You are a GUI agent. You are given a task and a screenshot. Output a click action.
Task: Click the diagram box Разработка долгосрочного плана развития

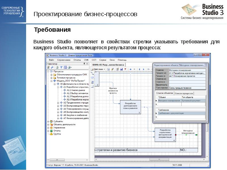(x=131, y=107)
